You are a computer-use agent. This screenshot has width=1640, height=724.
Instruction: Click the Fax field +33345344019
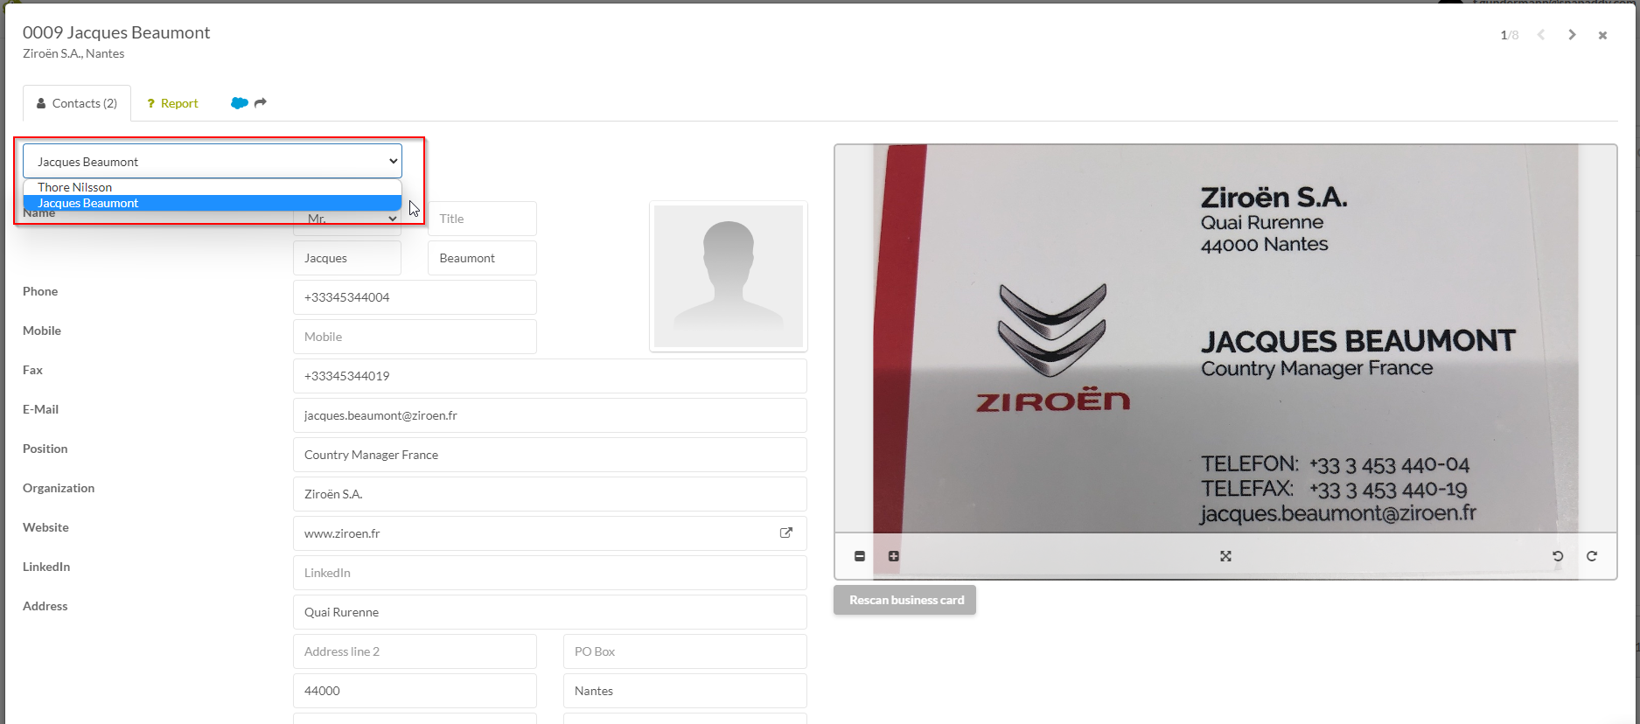[x=550, y=376]
